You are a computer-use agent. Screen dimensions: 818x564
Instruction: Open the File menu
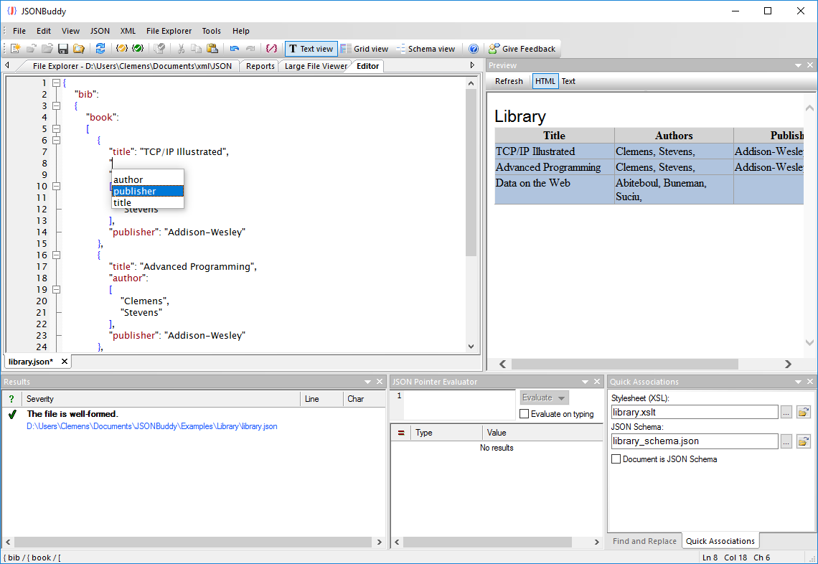point(19,31)
